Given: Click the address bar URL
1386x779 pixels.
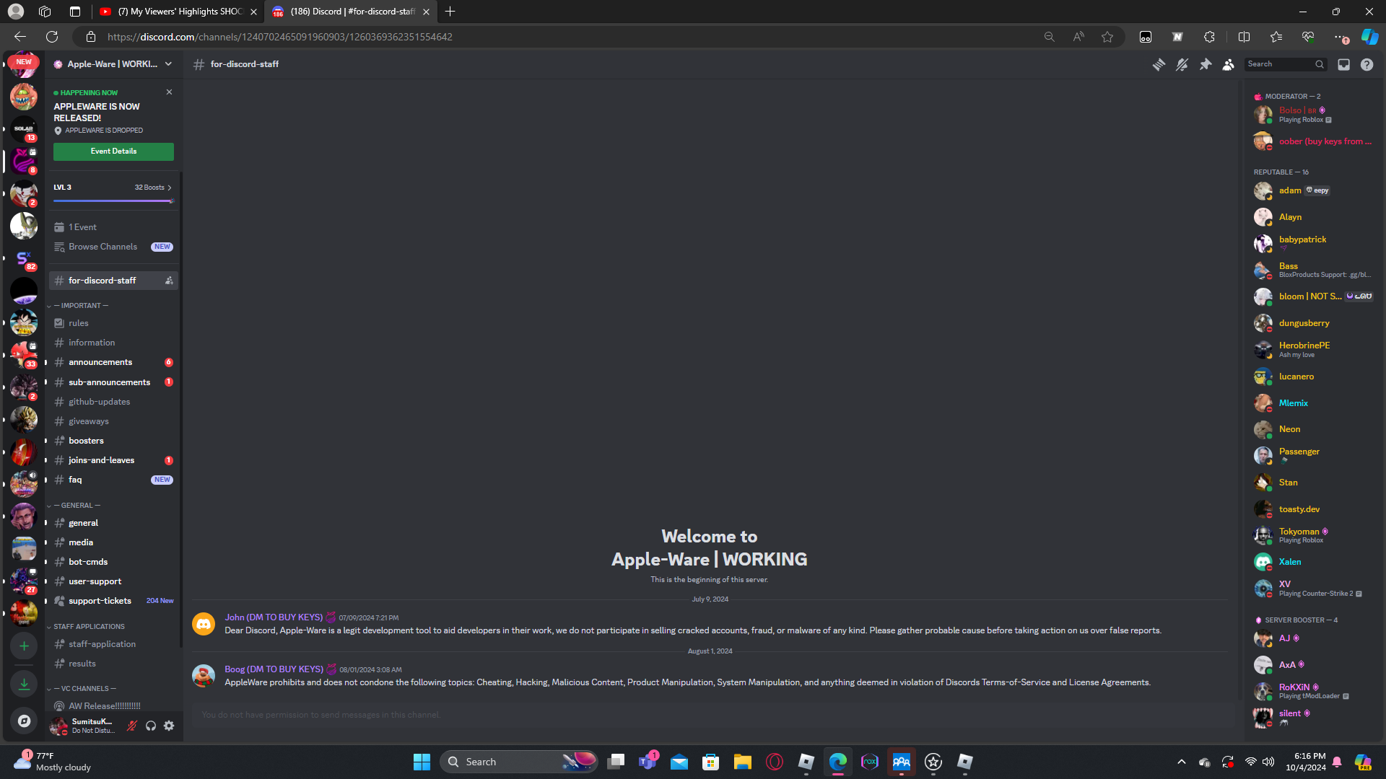Looking at the screenshot, I should pyautogui.click(x=279, y=37).
